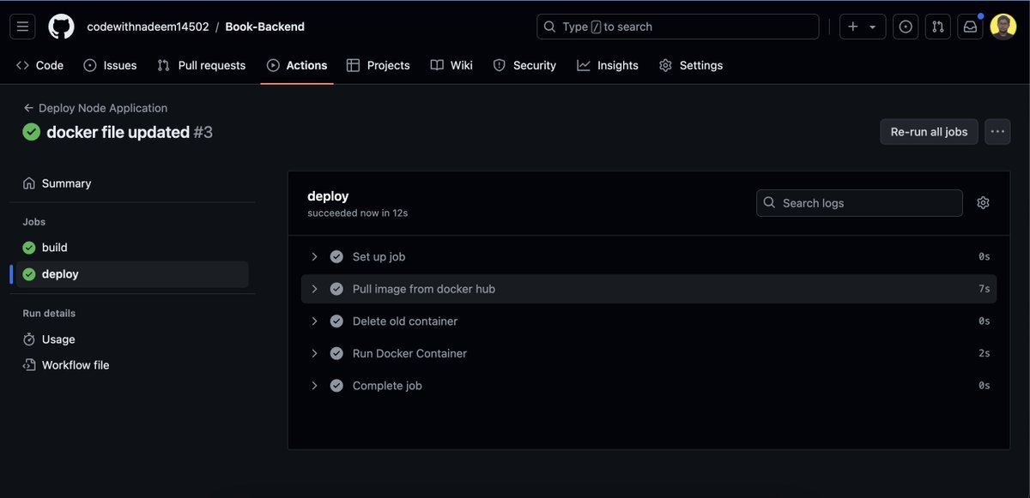
Task: Select the Actions tab
Action: (x=297, y=65)
